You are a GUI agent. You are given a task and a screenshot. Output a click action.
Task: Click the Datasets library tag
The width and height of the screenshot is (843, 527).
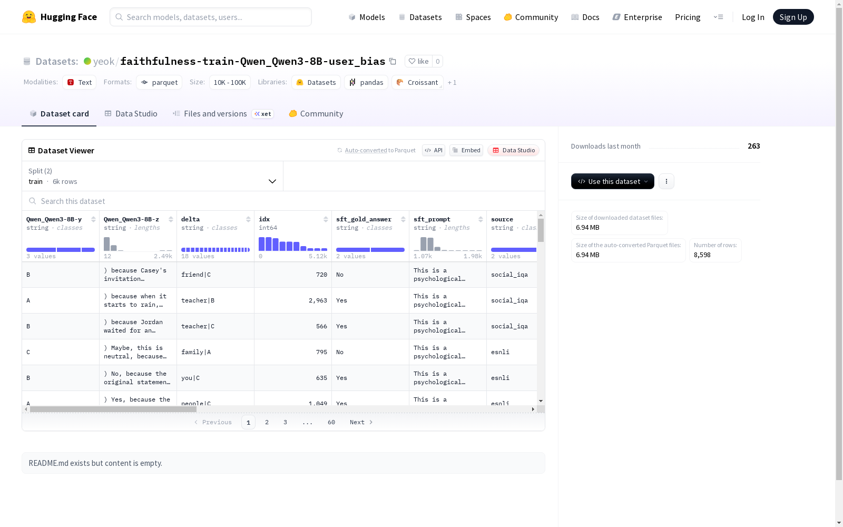click(x=316, y=82)
